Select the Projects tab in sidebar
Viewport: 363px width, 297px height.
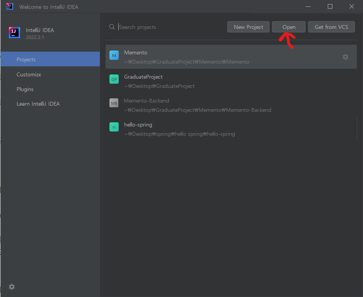pos(50,59)
